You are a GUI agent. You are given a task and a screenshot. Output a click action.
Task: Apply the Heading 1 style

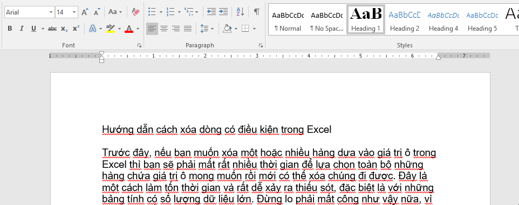pos(366,19)
